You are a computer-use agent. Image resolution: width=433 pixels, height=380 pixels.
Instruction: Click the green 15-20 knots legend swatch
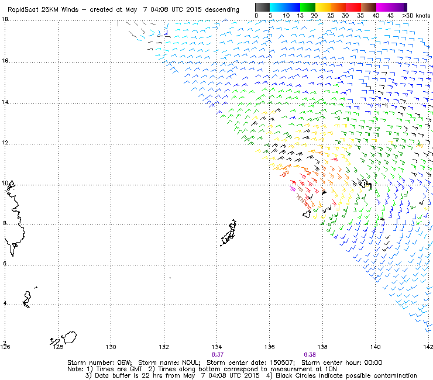point(308,7)
